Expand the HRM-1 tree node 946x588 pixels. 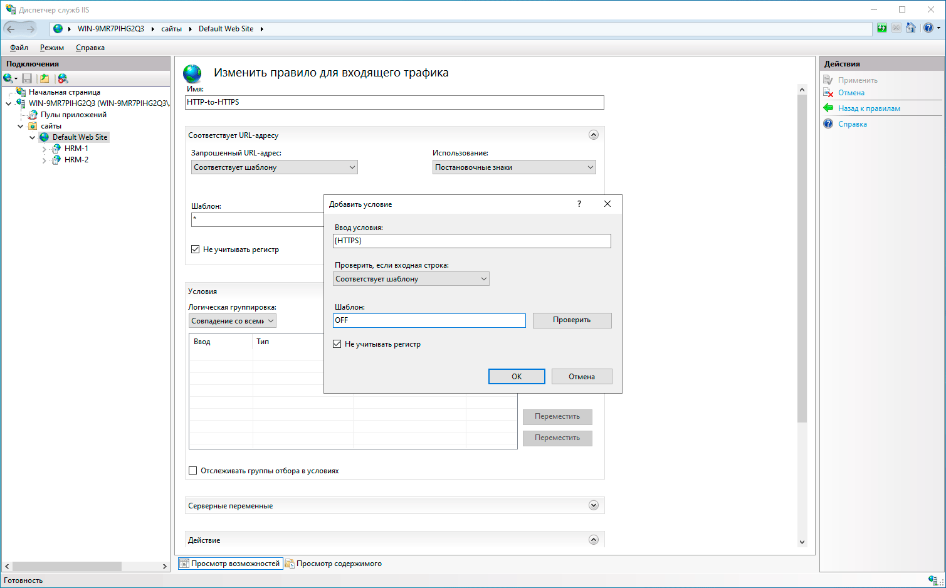click(44, 149)
